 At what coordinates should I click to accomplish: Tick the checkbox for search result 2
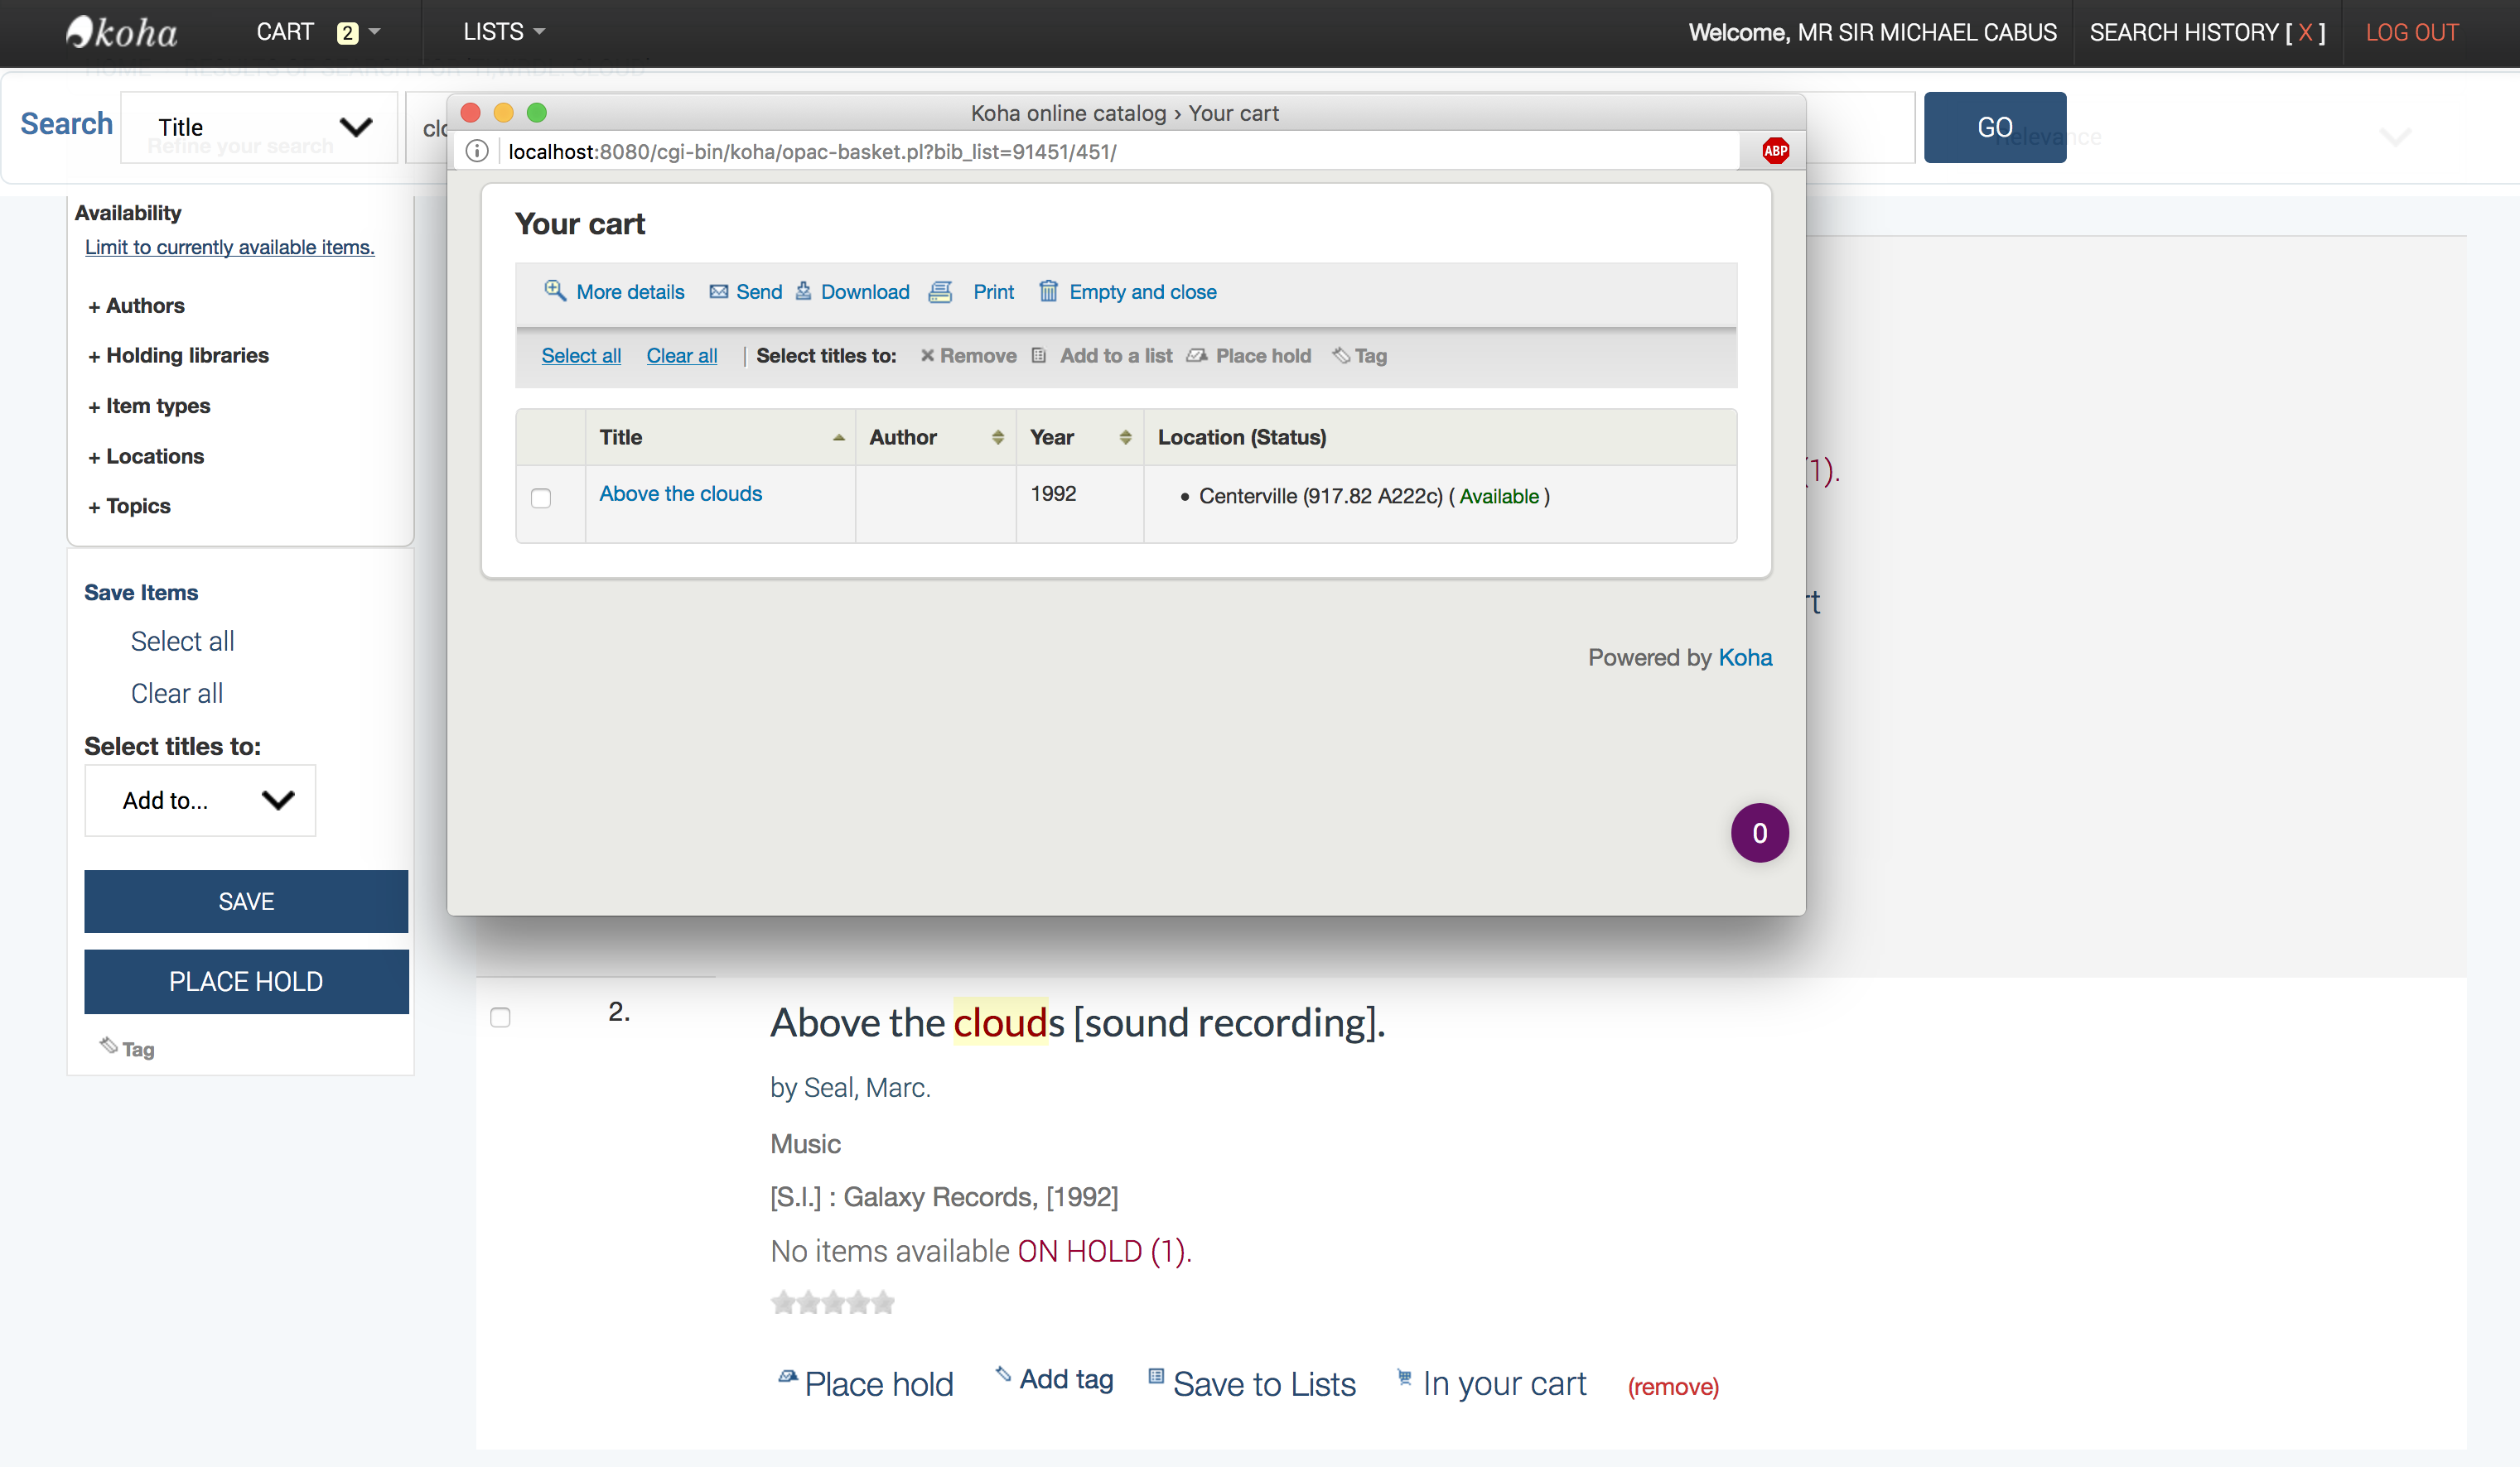pos(500,1017)
